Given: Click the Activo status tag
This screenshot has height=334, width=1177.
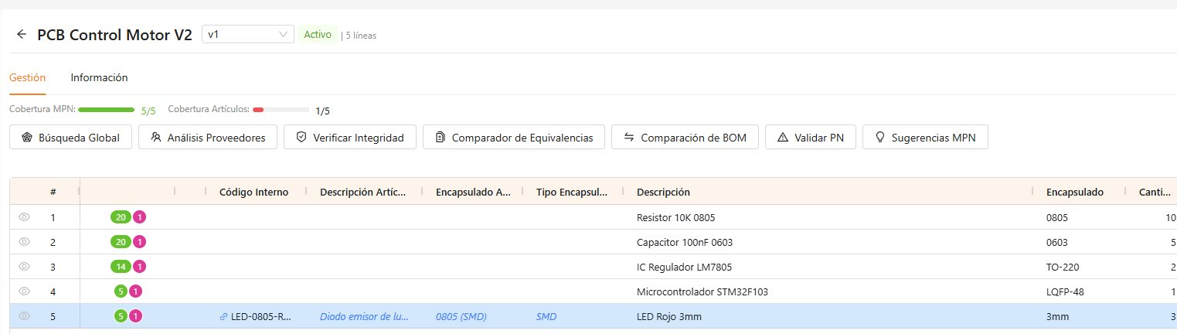Looking at the screenshot, I should point(318,34).
